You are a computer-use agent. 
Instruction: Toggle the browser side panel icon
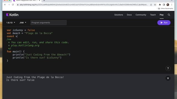(x=164, y=5)
